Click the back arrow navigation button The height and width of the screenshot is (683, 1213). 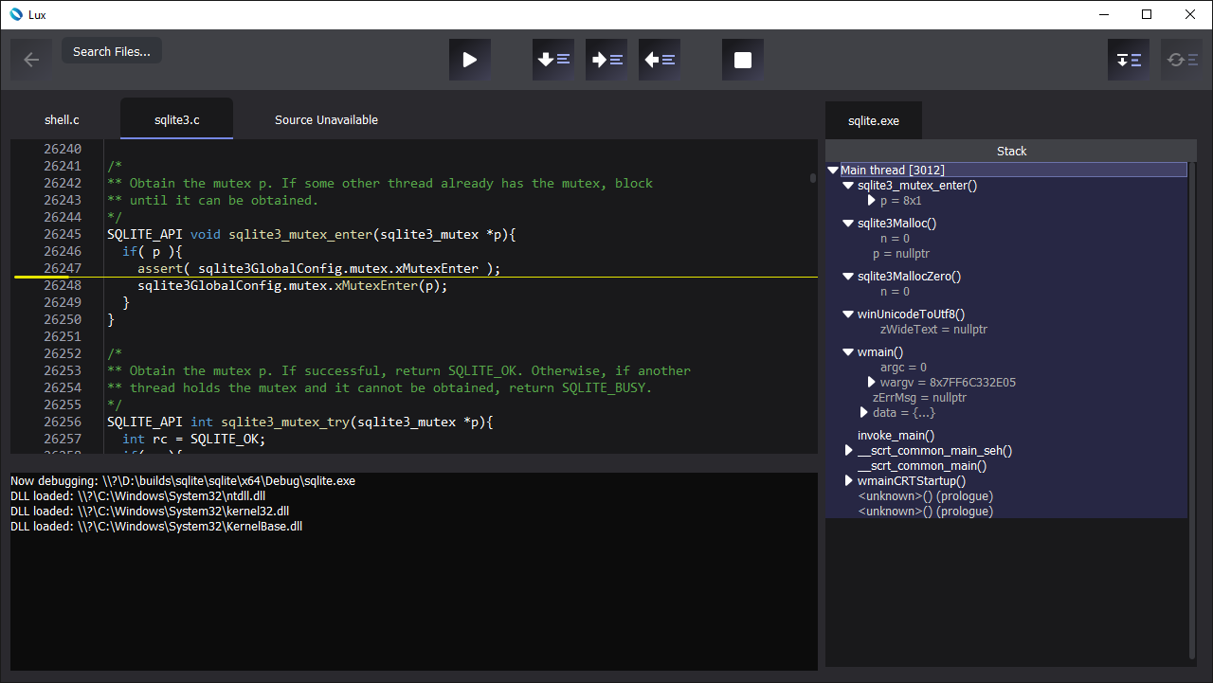pyautogui.click(x=31, y=60)
